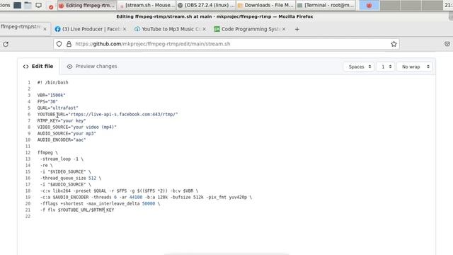Switch to the Code Programming System tab
Screen dimensions: 453x255
(250, 29)
